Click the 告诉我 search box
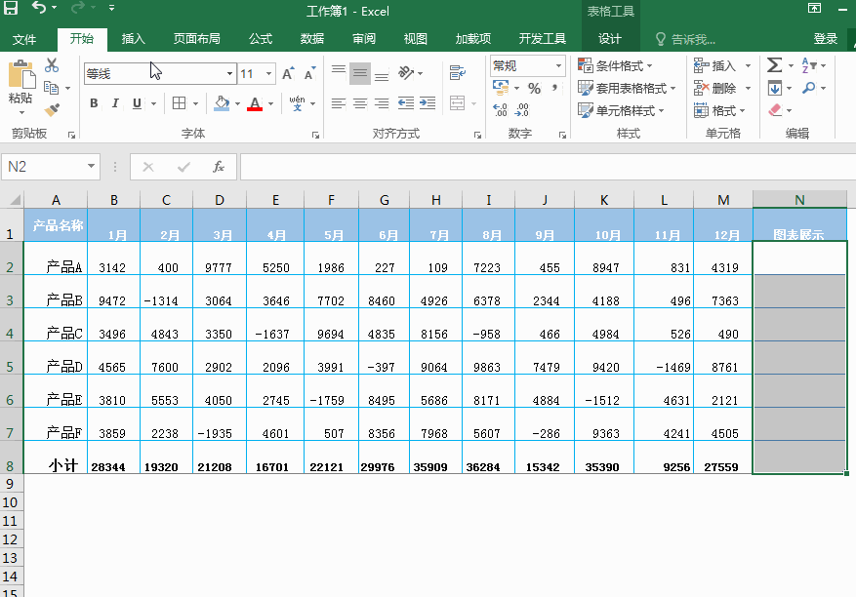856x597 pixels. pos(686,39)
